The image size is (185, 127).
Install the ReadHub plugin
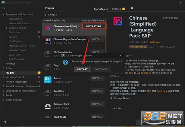pos(97,91)
